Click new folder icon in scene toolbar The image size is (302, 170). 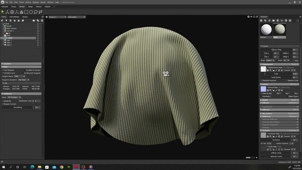click(x=34, y=20)
